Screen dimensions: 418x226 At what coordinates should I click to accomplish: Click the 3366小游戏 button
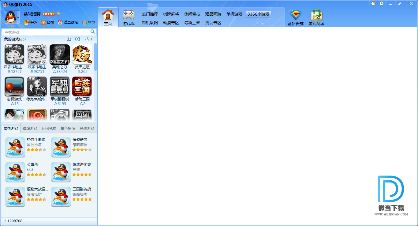[x=258, y=14]
